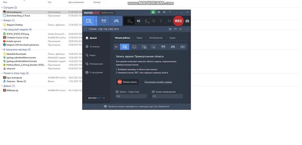Select KMSAuto.zip in Explorer
This screenshot has width=302, height=145.
12,90
